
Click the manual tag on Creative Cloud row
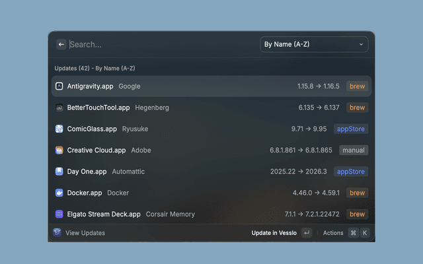click(354, 150)
